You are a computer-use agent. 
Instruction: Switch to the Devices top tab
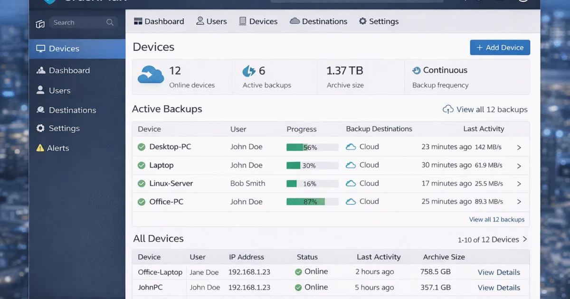[258, 21]
